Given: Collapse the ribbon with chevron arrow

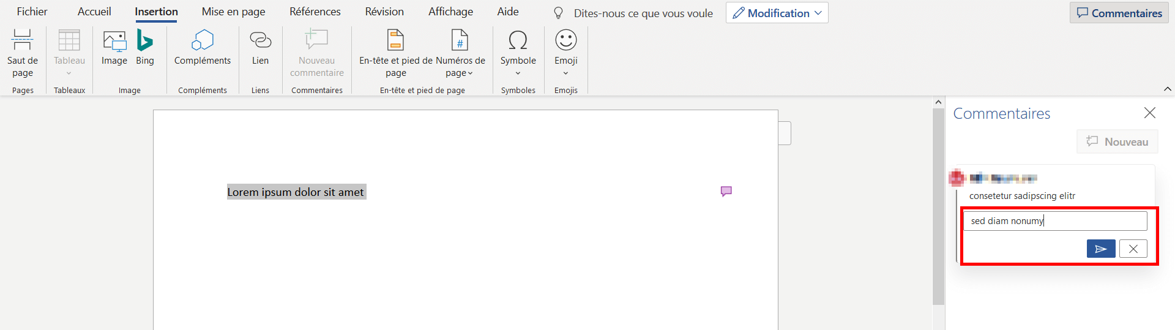Looking at the screenshot, I should [1167, 89].
